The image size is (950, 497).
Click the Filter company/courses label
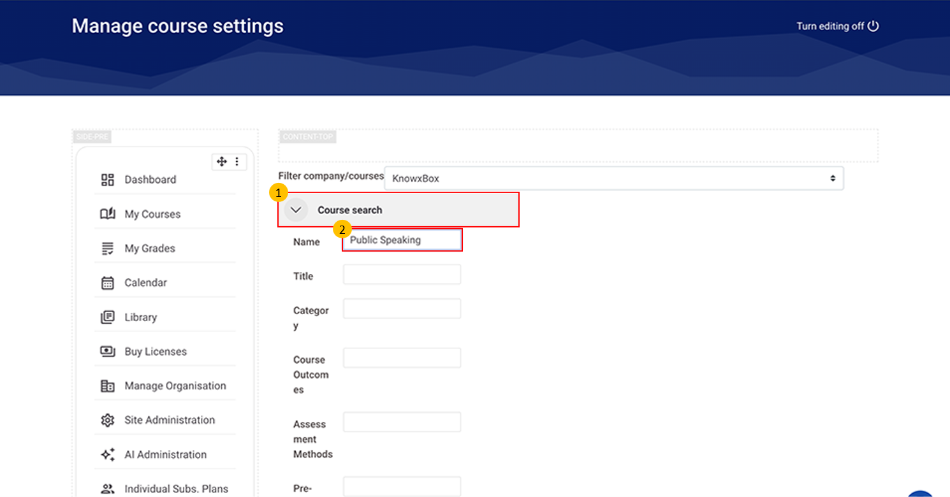tap(331, 176)
